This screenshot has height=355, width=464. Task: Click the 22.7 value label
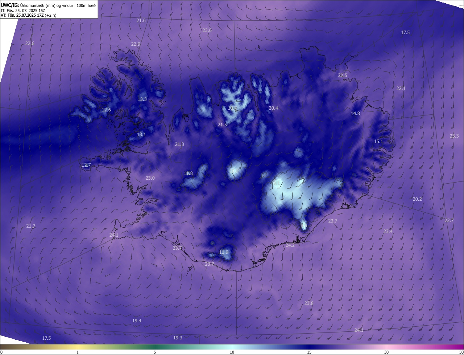click(449, 221)
